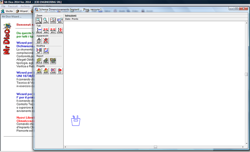Click the delete appliance icon under Apparecchi

pyautogui.click(x=46, y=40)
